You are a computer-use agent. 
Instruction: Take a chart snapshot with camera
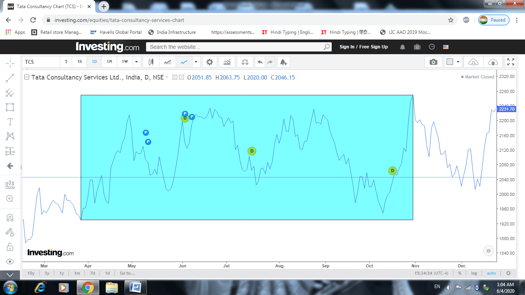(x=434, y=62)
